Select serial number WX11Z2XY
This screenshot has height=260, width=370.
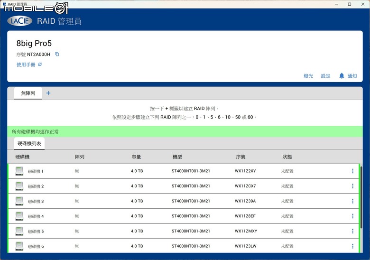click(x=245, y=171)
